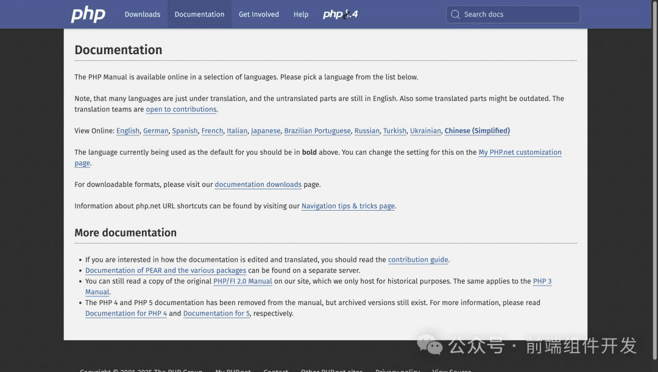The width and height of the screenshot is (658, 372).
Task: Click the php logo in header
Action: tap(88, 15)
